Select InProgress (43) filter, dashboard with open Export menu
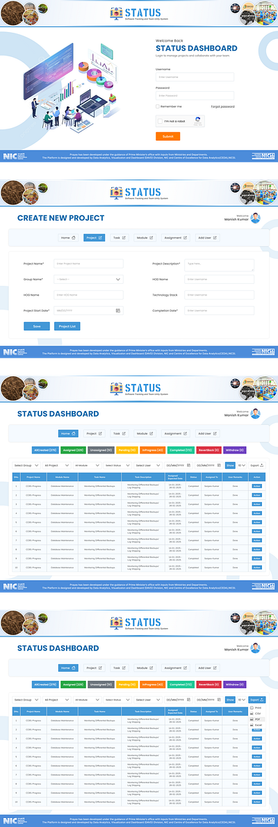This screenshot has height=827, width=278. click(153, 684)
